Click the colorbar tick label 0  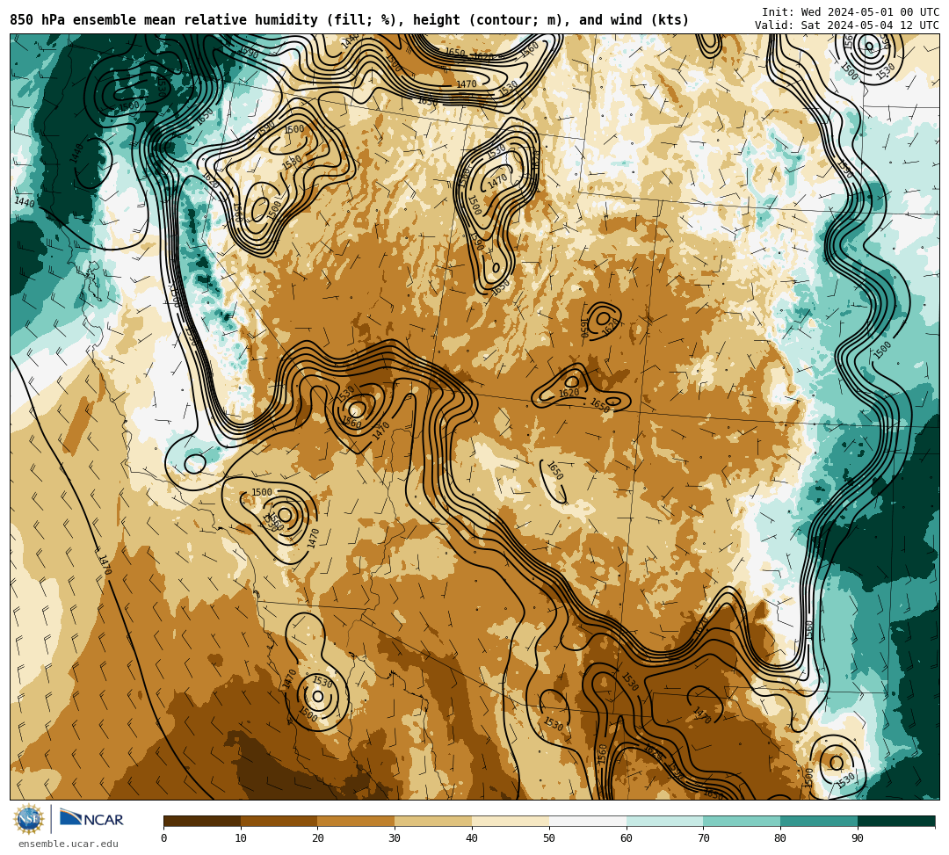(x=164, y=838)
